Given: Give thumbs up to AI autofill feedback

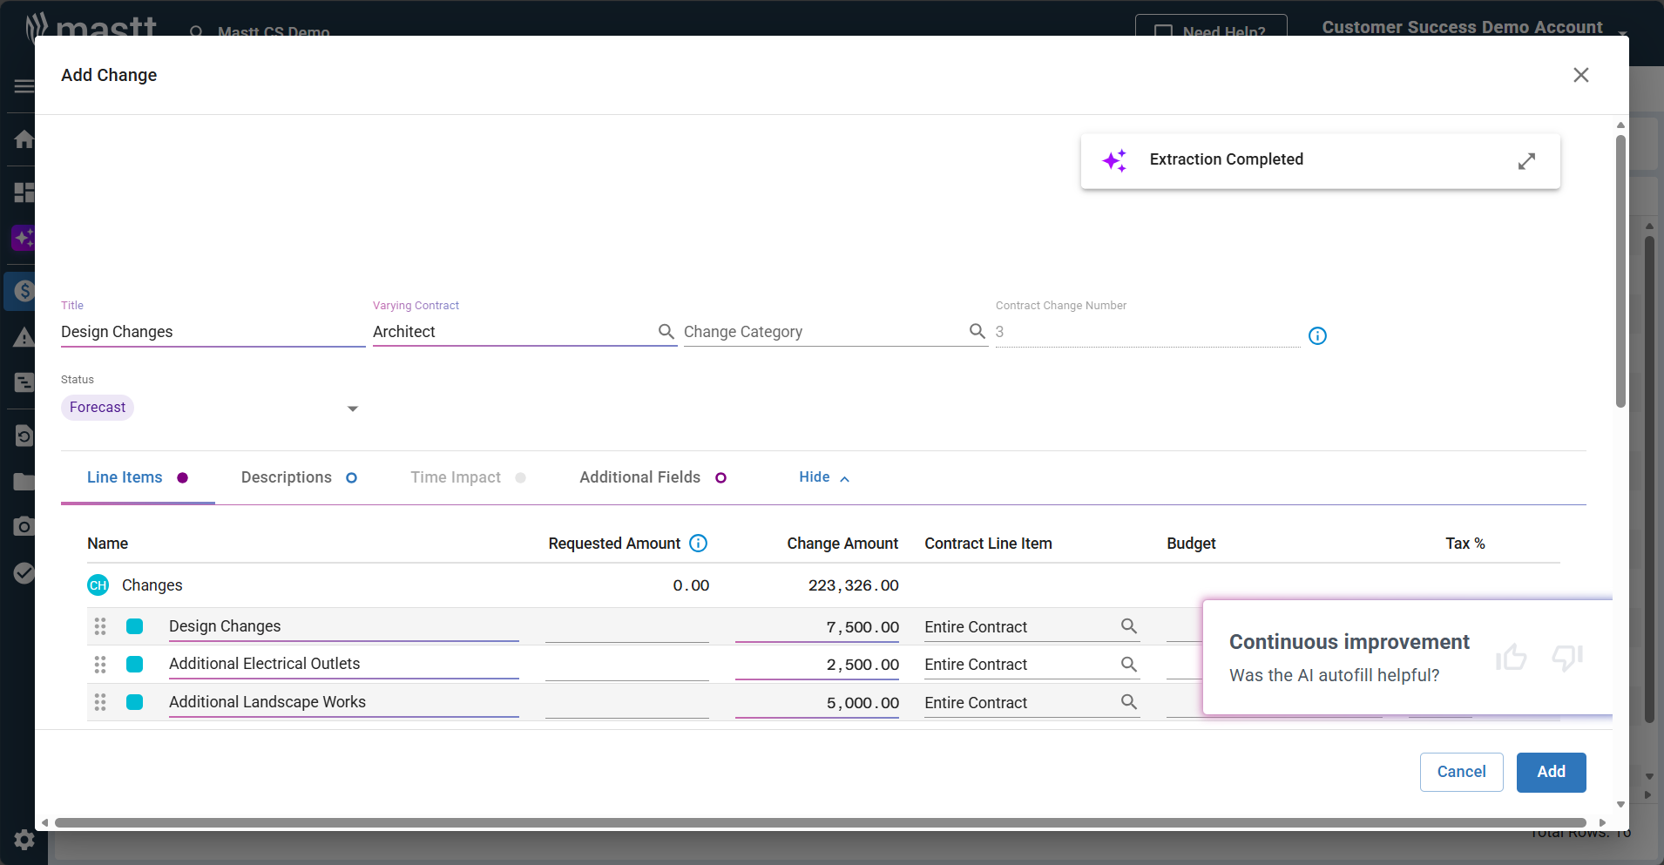Looking at the screenshot, I should click(x=1512, y=658).
